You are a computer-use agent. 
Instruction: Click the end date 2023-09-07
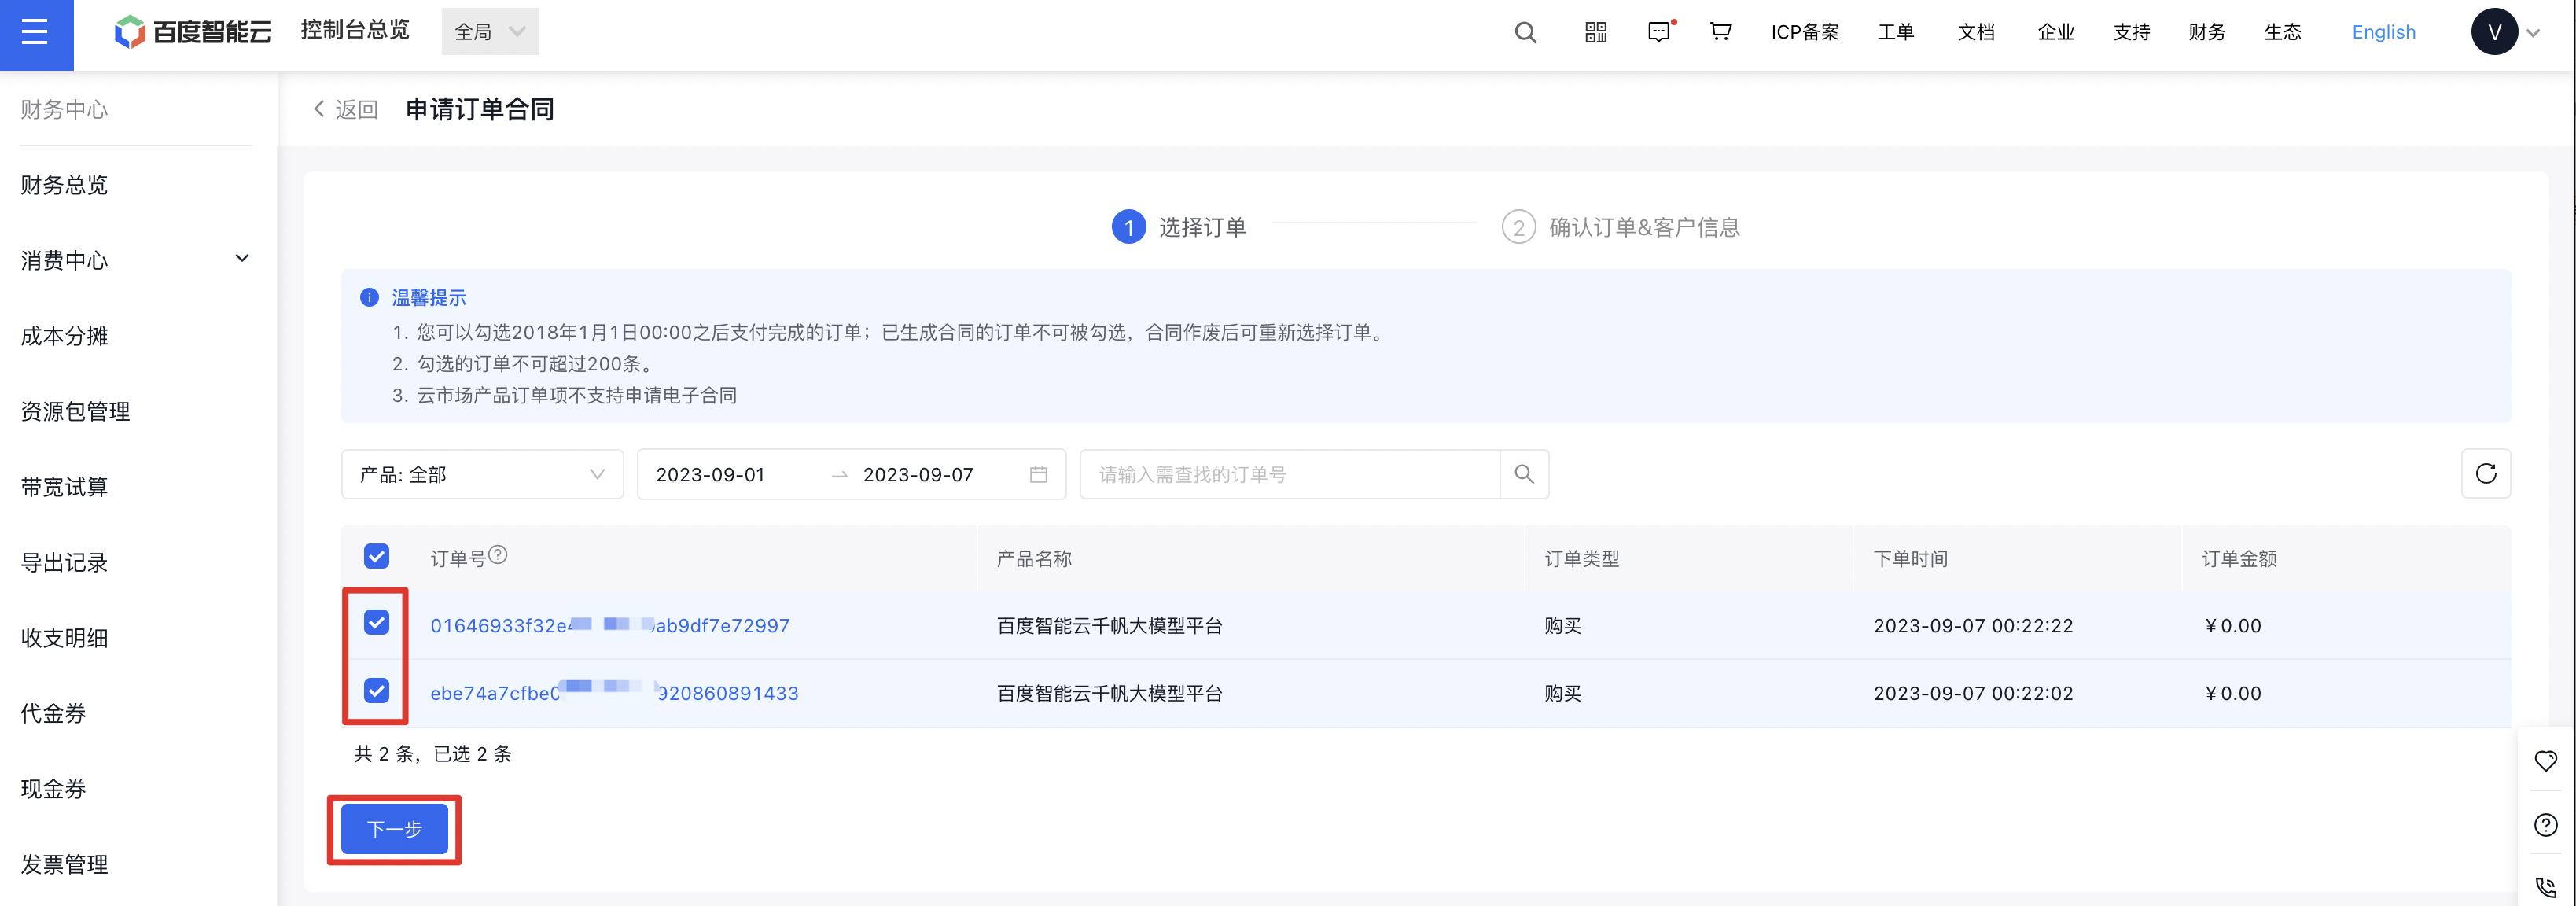tap(918, 475)
